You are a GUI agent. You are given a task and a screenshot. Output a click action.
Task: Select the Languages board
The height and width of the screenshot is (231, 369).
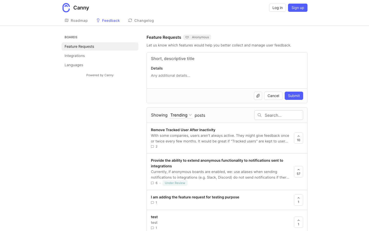(x=100, y=65)
